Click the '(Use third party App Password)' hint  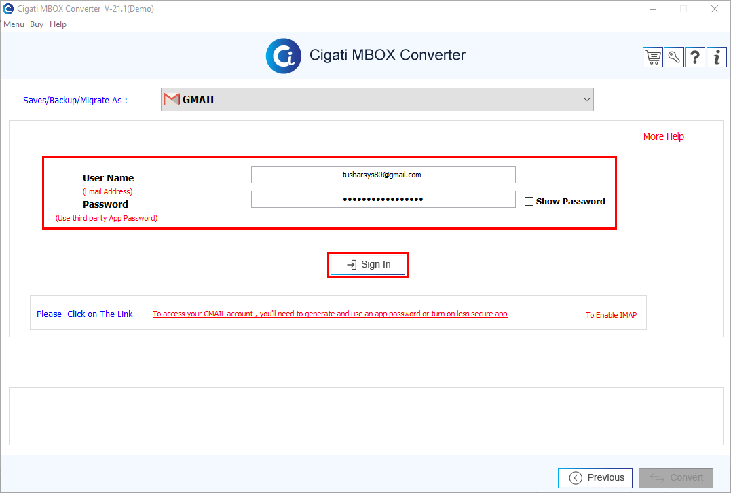[107, 218]
